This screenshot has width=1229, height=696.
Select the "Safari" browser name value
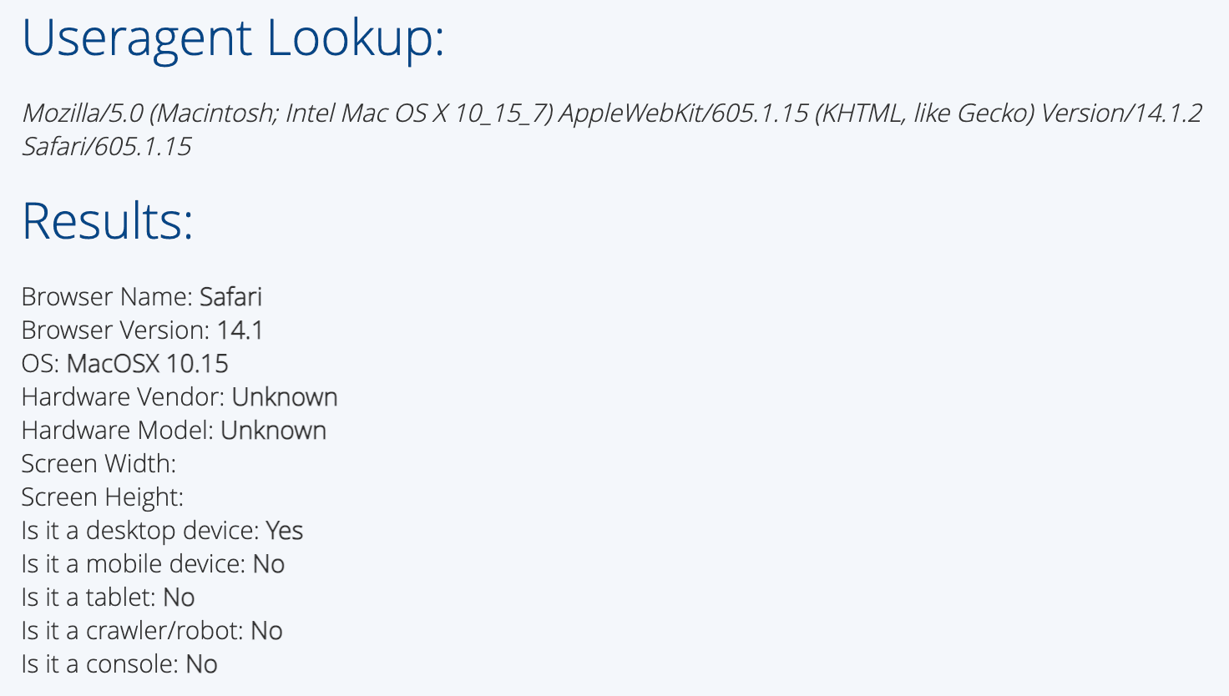(x=230, y=297)
